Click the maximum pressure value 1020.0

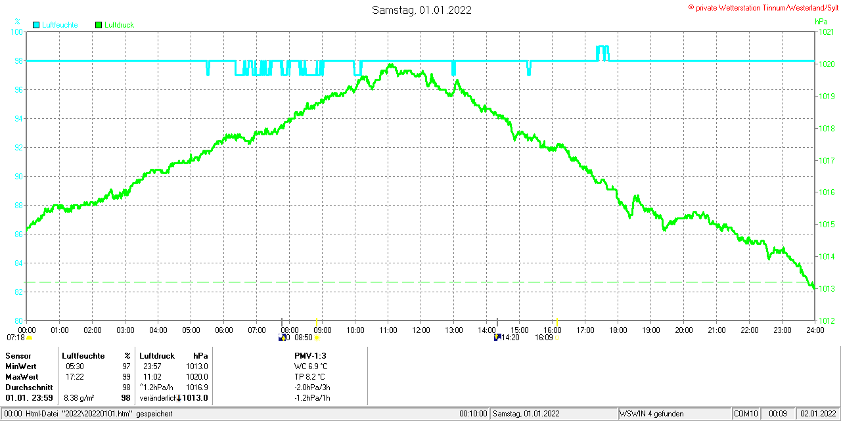pyautogui.click(x=197, y=377)
